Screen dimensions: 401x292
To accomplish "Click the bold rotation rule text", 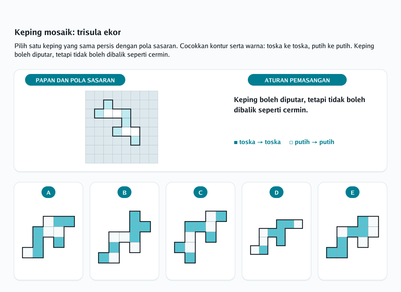I will [x=299, y=105].
